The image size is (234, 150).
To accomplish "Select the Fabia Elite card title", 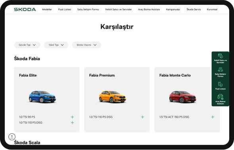I will 28,75.
